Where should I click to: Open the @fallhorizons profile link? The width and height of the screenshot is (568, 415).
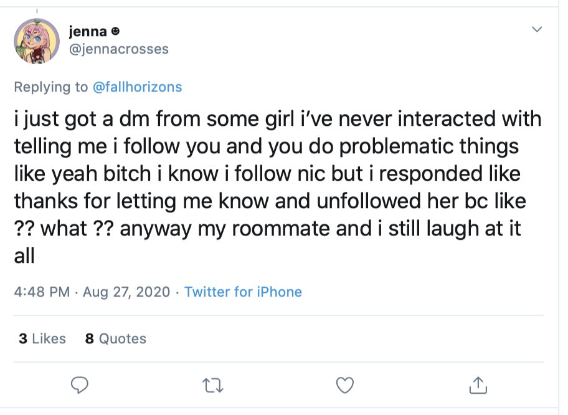tap(137, 87)
